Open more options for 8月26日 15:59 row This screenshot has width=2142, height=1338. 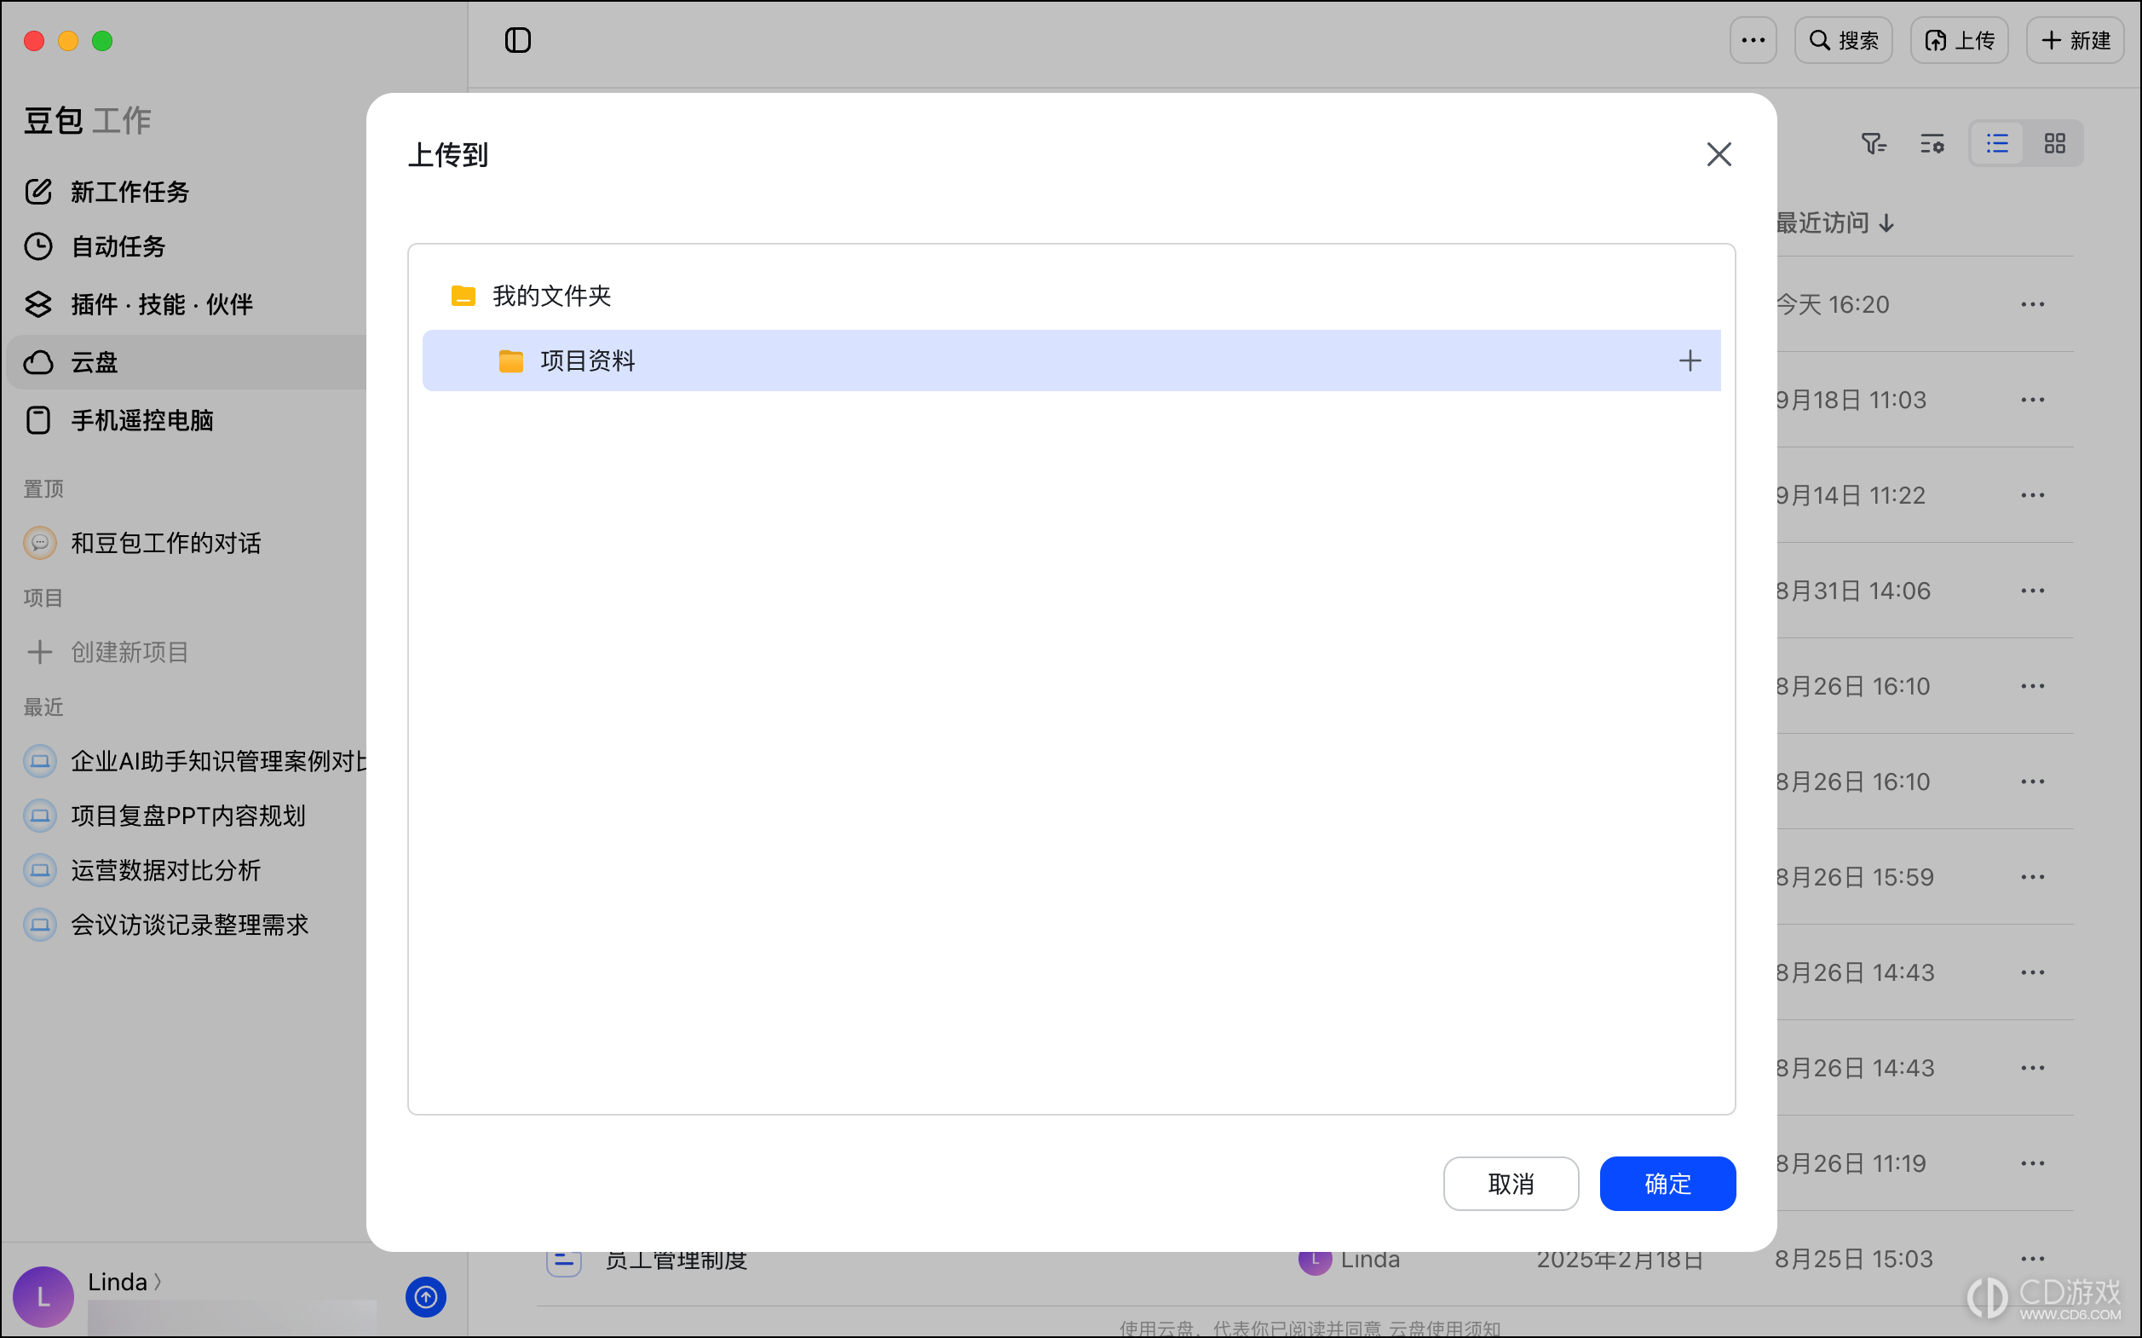tap(2032, 877)
